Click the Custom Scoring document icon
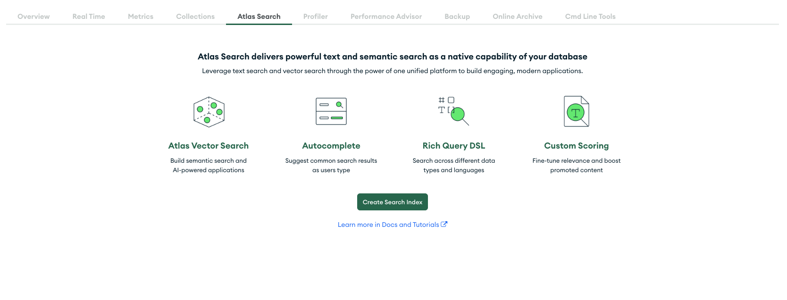Viewport: 787px width, 300px height. click(577, 111)
